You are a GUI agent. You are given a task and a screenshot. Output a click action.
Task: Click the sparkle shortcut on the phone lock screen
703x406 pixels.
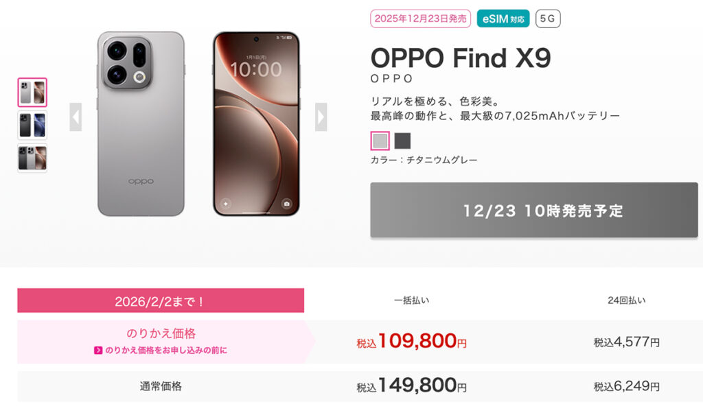225,204
